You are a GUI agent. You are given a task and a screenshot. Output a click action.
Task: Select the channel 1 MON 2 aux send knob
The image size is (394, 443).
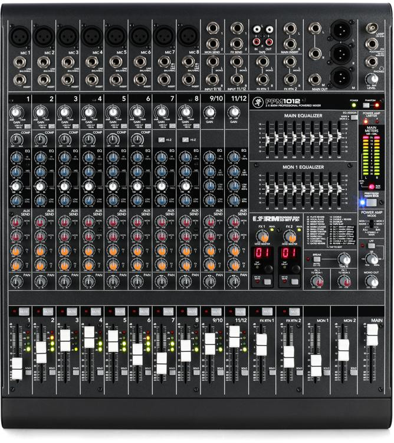(x=17, y=236)
